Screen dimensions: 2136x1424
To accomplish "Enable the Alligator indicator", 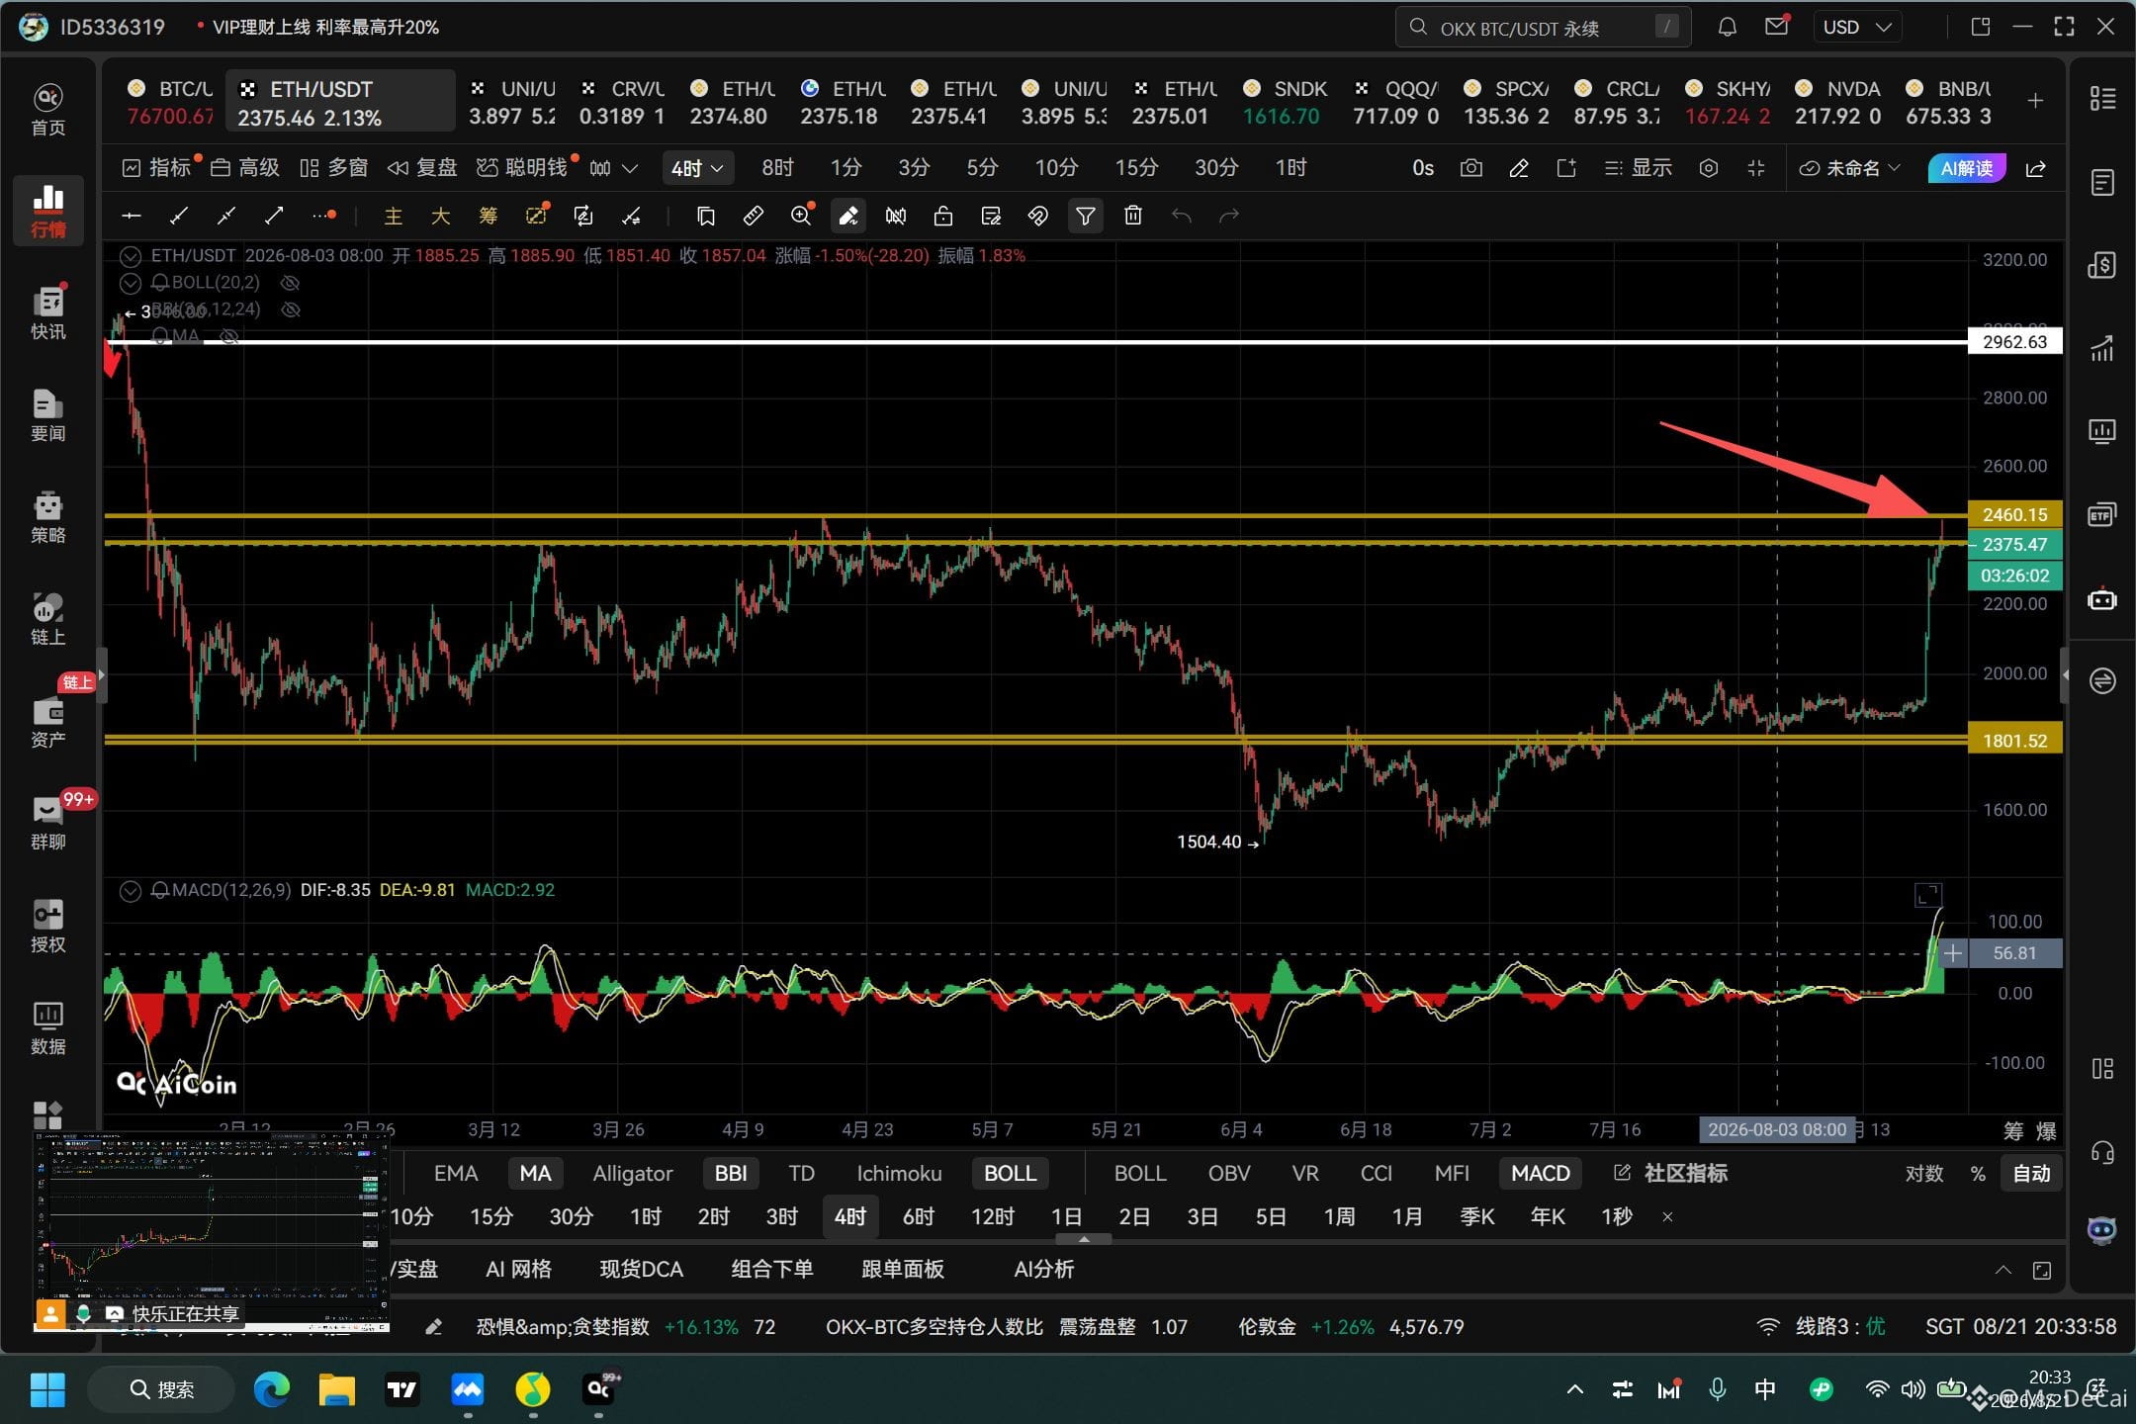I will coord(633,1174).
